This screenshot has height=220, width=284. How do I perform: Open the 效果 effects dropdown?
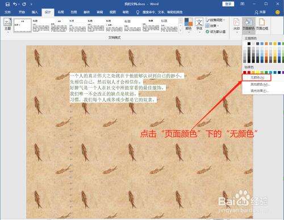212,26
